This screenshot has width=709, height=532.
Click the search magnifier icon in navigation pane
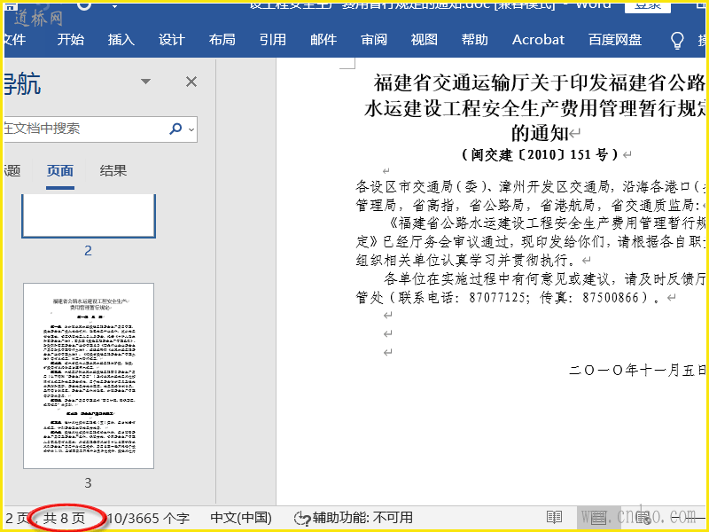pos(176,129)
